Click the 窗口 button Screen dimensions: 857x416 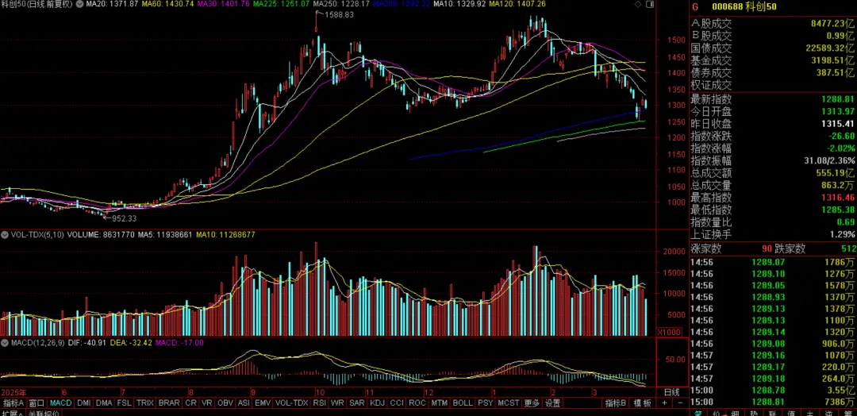[x=36, y=403]
